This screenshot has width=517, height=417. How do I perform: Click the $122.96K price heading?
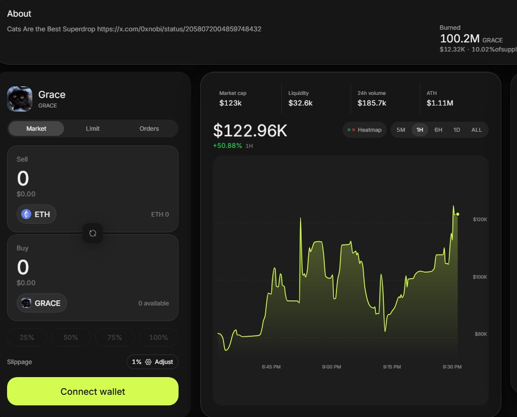[250, 130]
